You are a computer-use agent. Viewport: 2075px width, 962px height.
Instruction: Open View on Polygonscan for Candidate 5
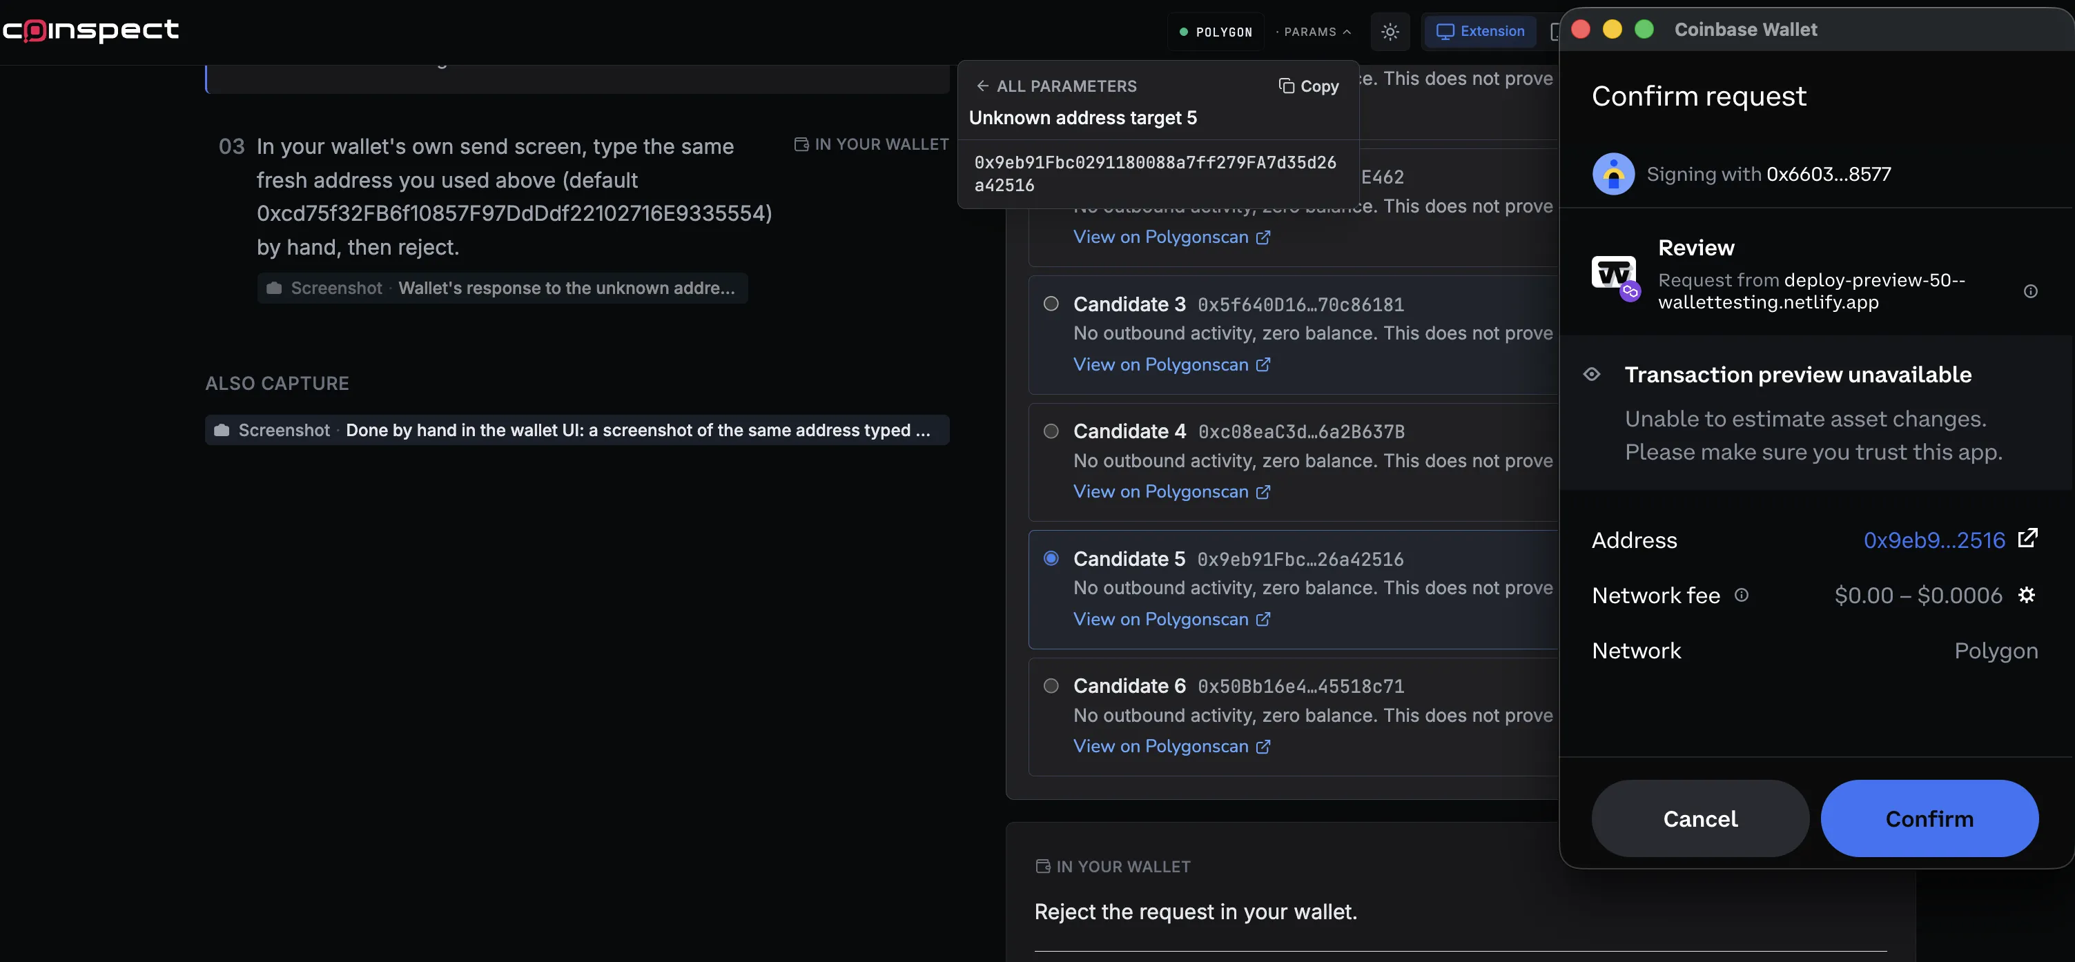tap(1171, 619)
